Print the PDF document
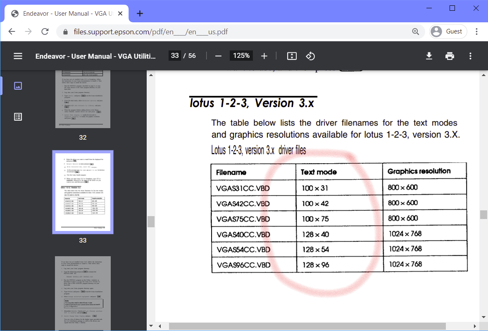 click(450, 56)
